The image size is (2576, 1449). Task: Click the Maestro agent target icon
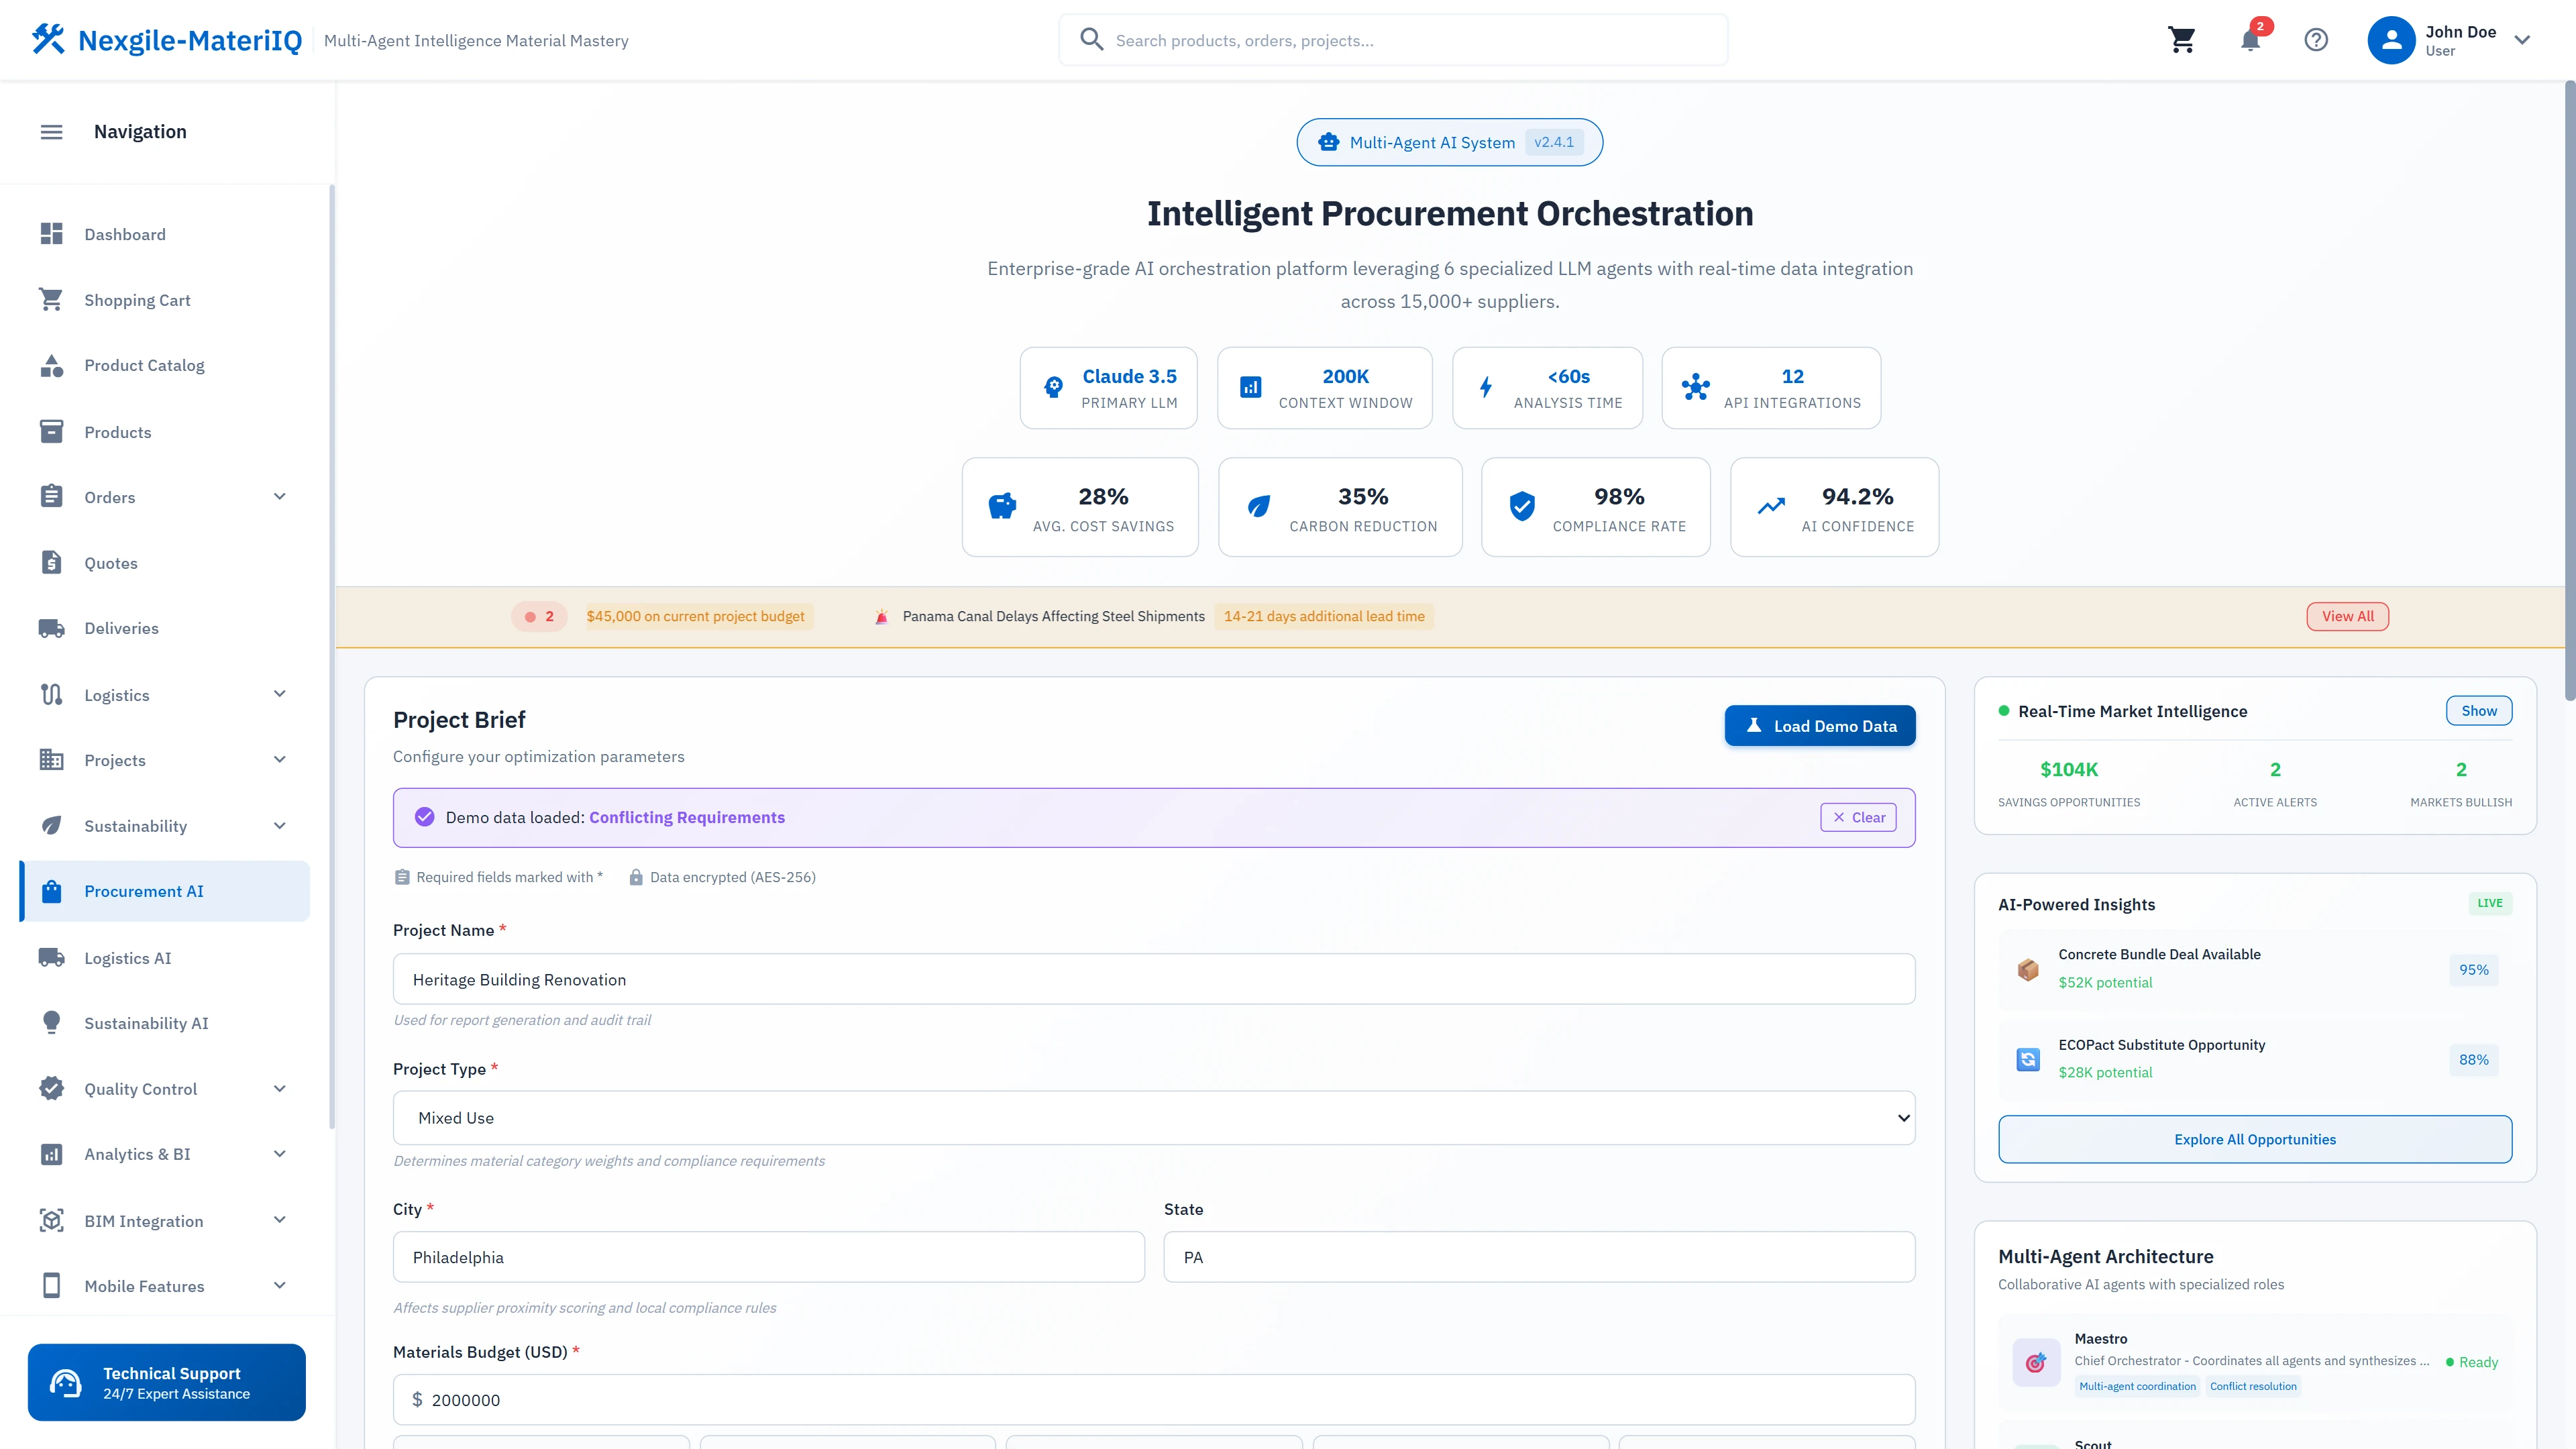[x=2035, y=1362]
